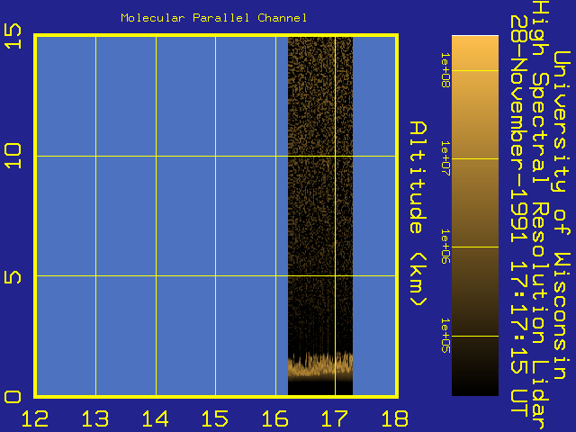
Task: Click the '28-November-1991 17:17:15 UT' timestamp
Action: tap(519, 216)
